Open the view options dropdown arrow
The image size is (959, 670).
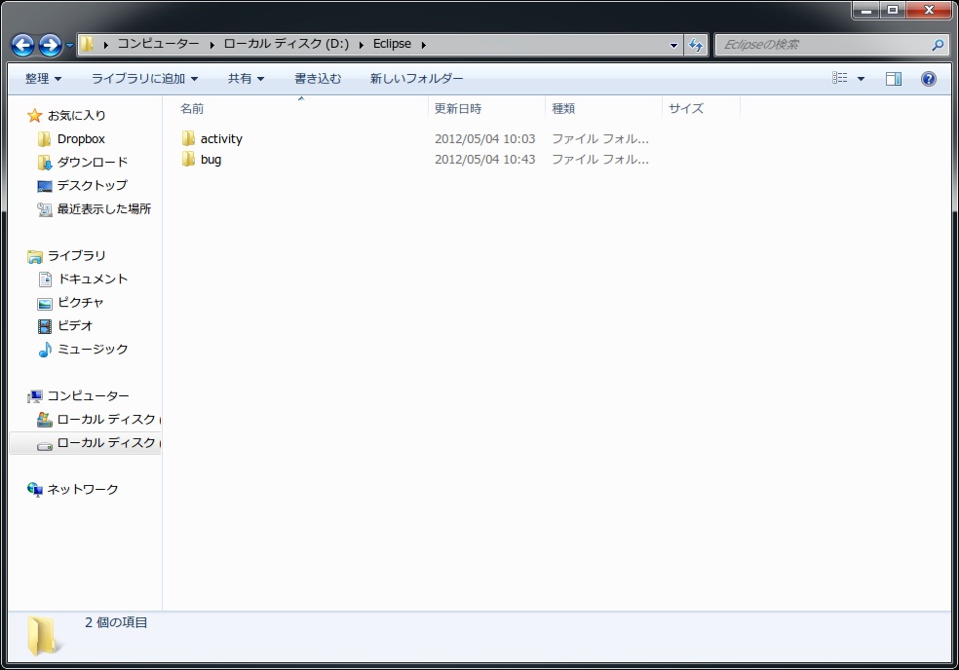862,79
